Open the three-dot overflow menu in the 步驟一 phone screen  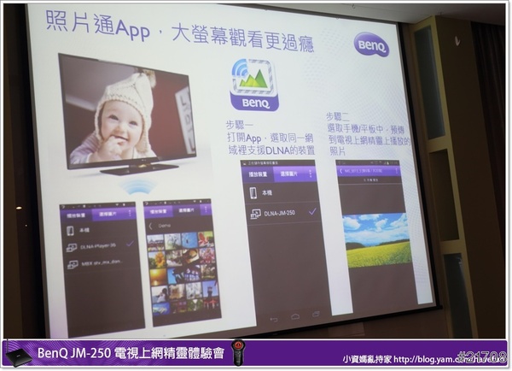click(x=311, y=174)
